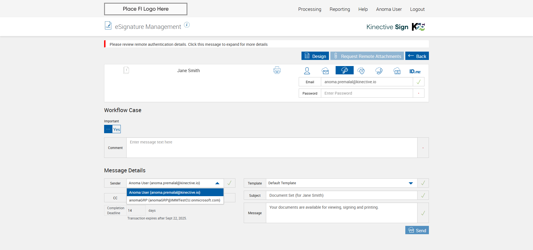
Task: Click the info icon beside eSignature Management
Action: pyautogui.click(x=187, y=25)
